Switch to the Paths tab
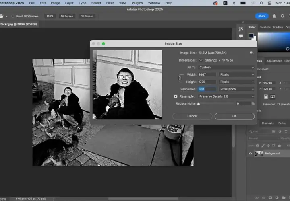This screenshot has width=290, height=201. point(282,123)
